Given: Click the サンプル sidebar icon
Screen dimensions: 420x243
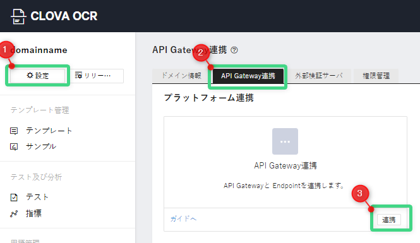Looking at the screenshot, I should (x=14, y=146).
